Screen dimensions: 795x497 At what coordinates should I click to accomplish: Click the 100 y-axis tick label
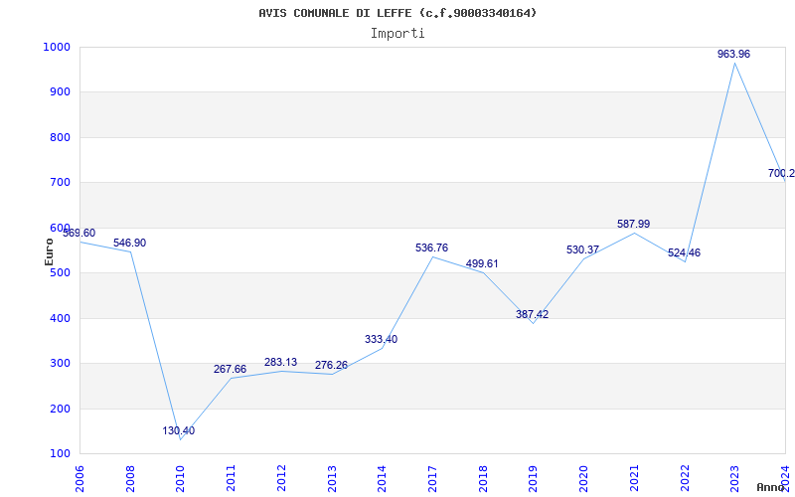[x=60, y=454]
